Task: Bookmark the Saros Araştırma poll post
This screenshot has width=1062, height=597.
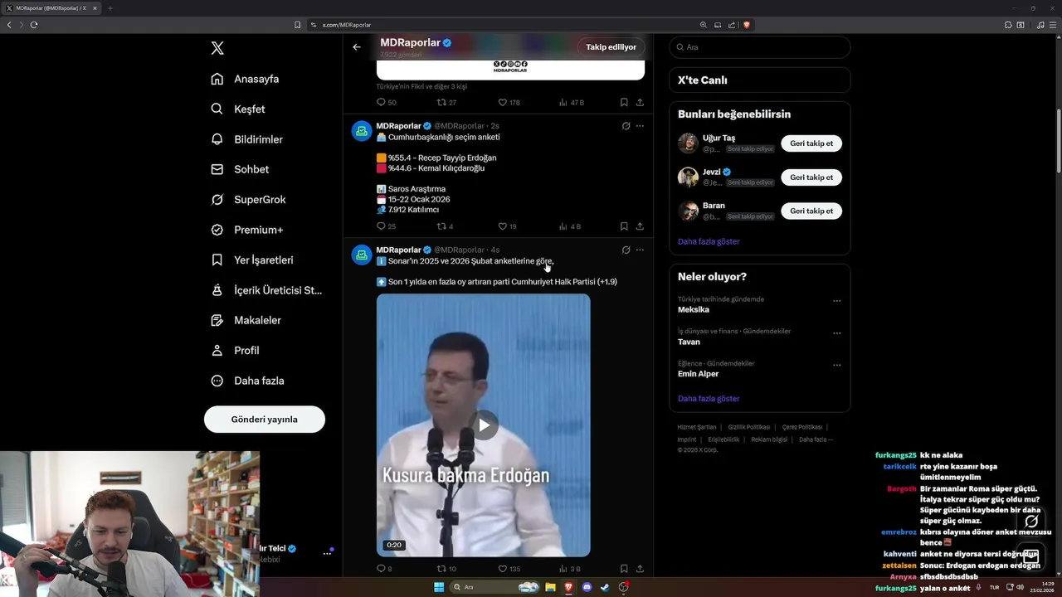Action: point(624,226)
